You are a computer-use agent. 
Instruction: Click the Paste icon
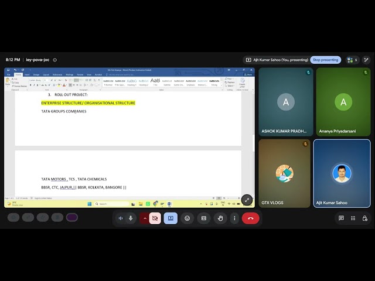point(8,81)
